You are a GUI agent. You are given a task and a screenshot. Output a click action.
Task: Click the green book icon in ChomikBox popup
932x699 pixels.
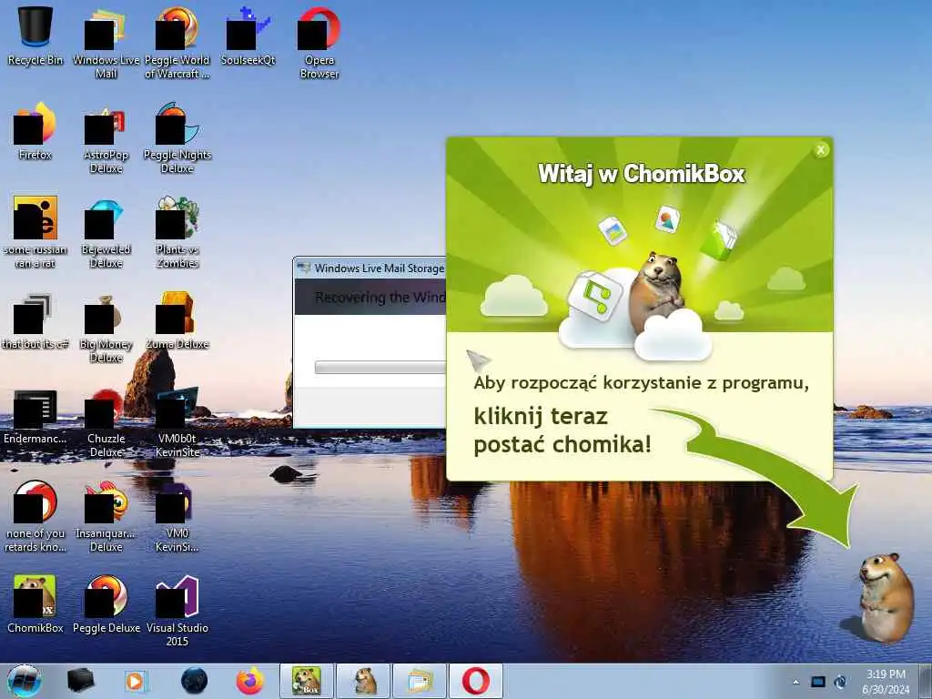pyautogui.click(x=718, y=240)
